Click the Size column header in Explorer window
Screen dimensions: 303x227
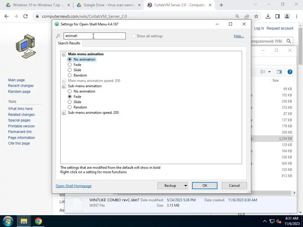pos(275,80)
